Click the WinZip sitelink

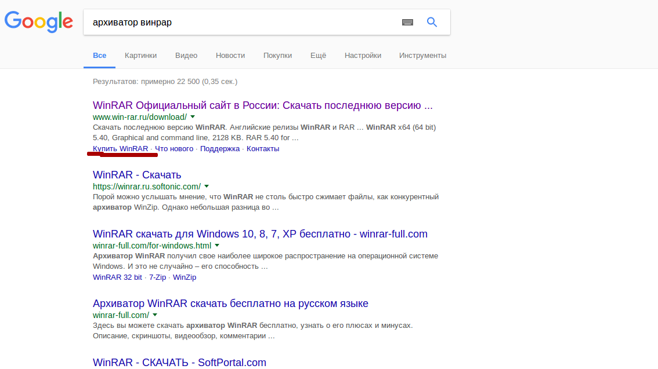point(185,277)
